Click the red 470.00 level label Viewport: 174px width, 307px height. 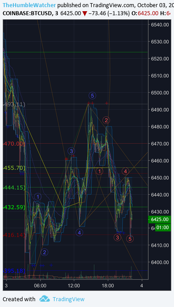coord(14,144)
